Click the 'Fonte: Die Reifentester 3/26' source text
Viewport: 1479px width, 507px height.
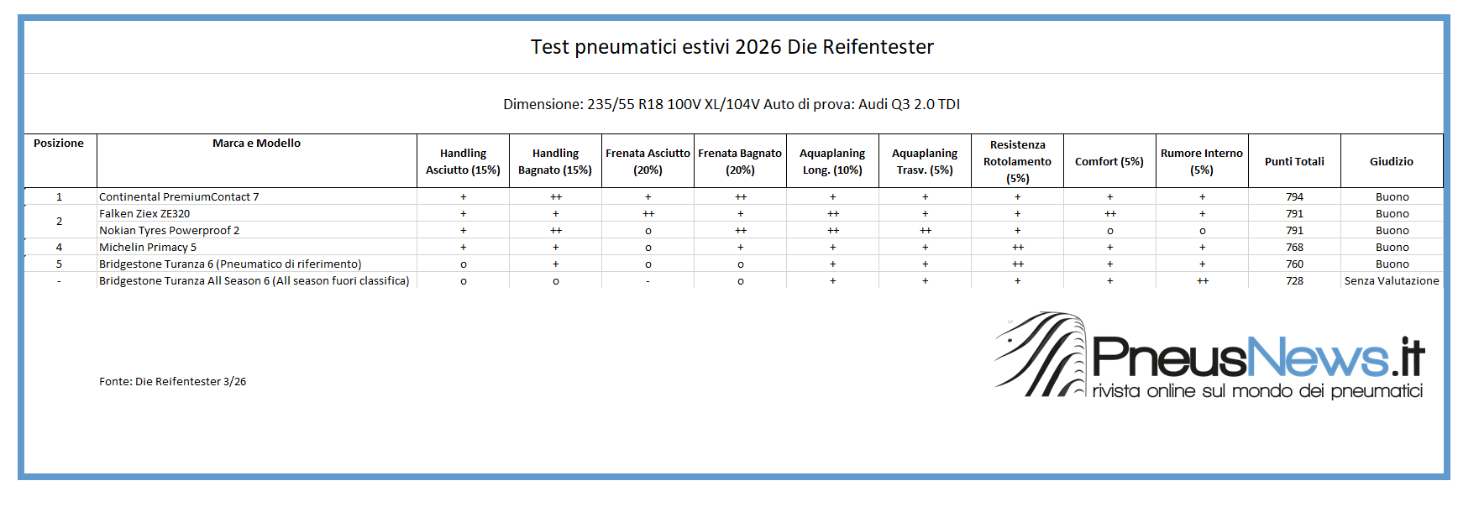172,382
